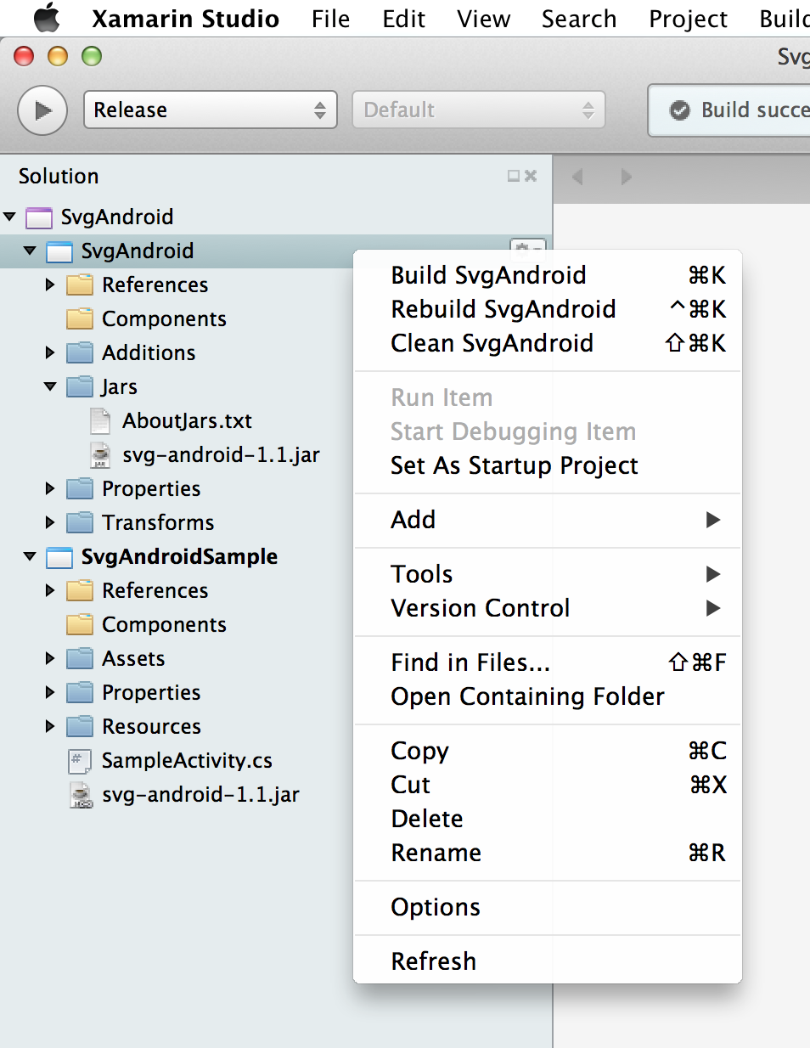
Task: Select the AboutJars.txt document icon
Action: pyautogui.click(x=100, y=421)
